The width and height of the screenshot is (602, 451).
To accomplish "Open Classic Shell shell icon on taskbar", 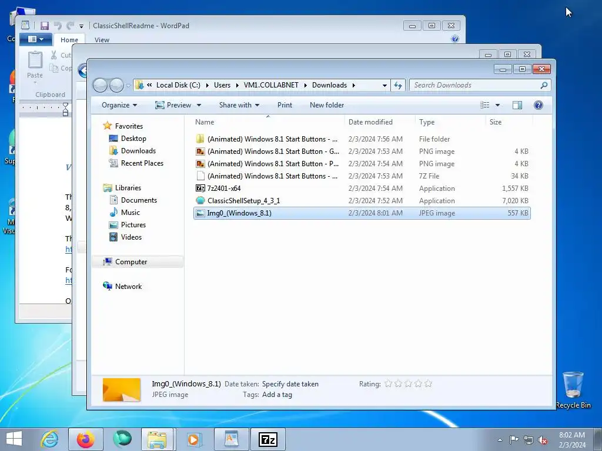I will 122,439.
